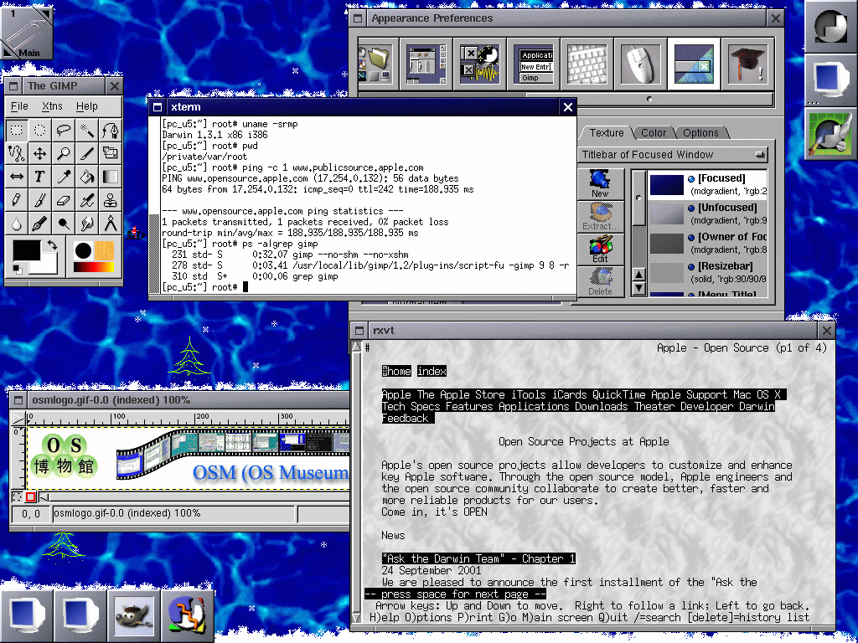858x643 pixels.
Task: Pick the Transform tool in GIMP
Action: (x=110, y=154)
